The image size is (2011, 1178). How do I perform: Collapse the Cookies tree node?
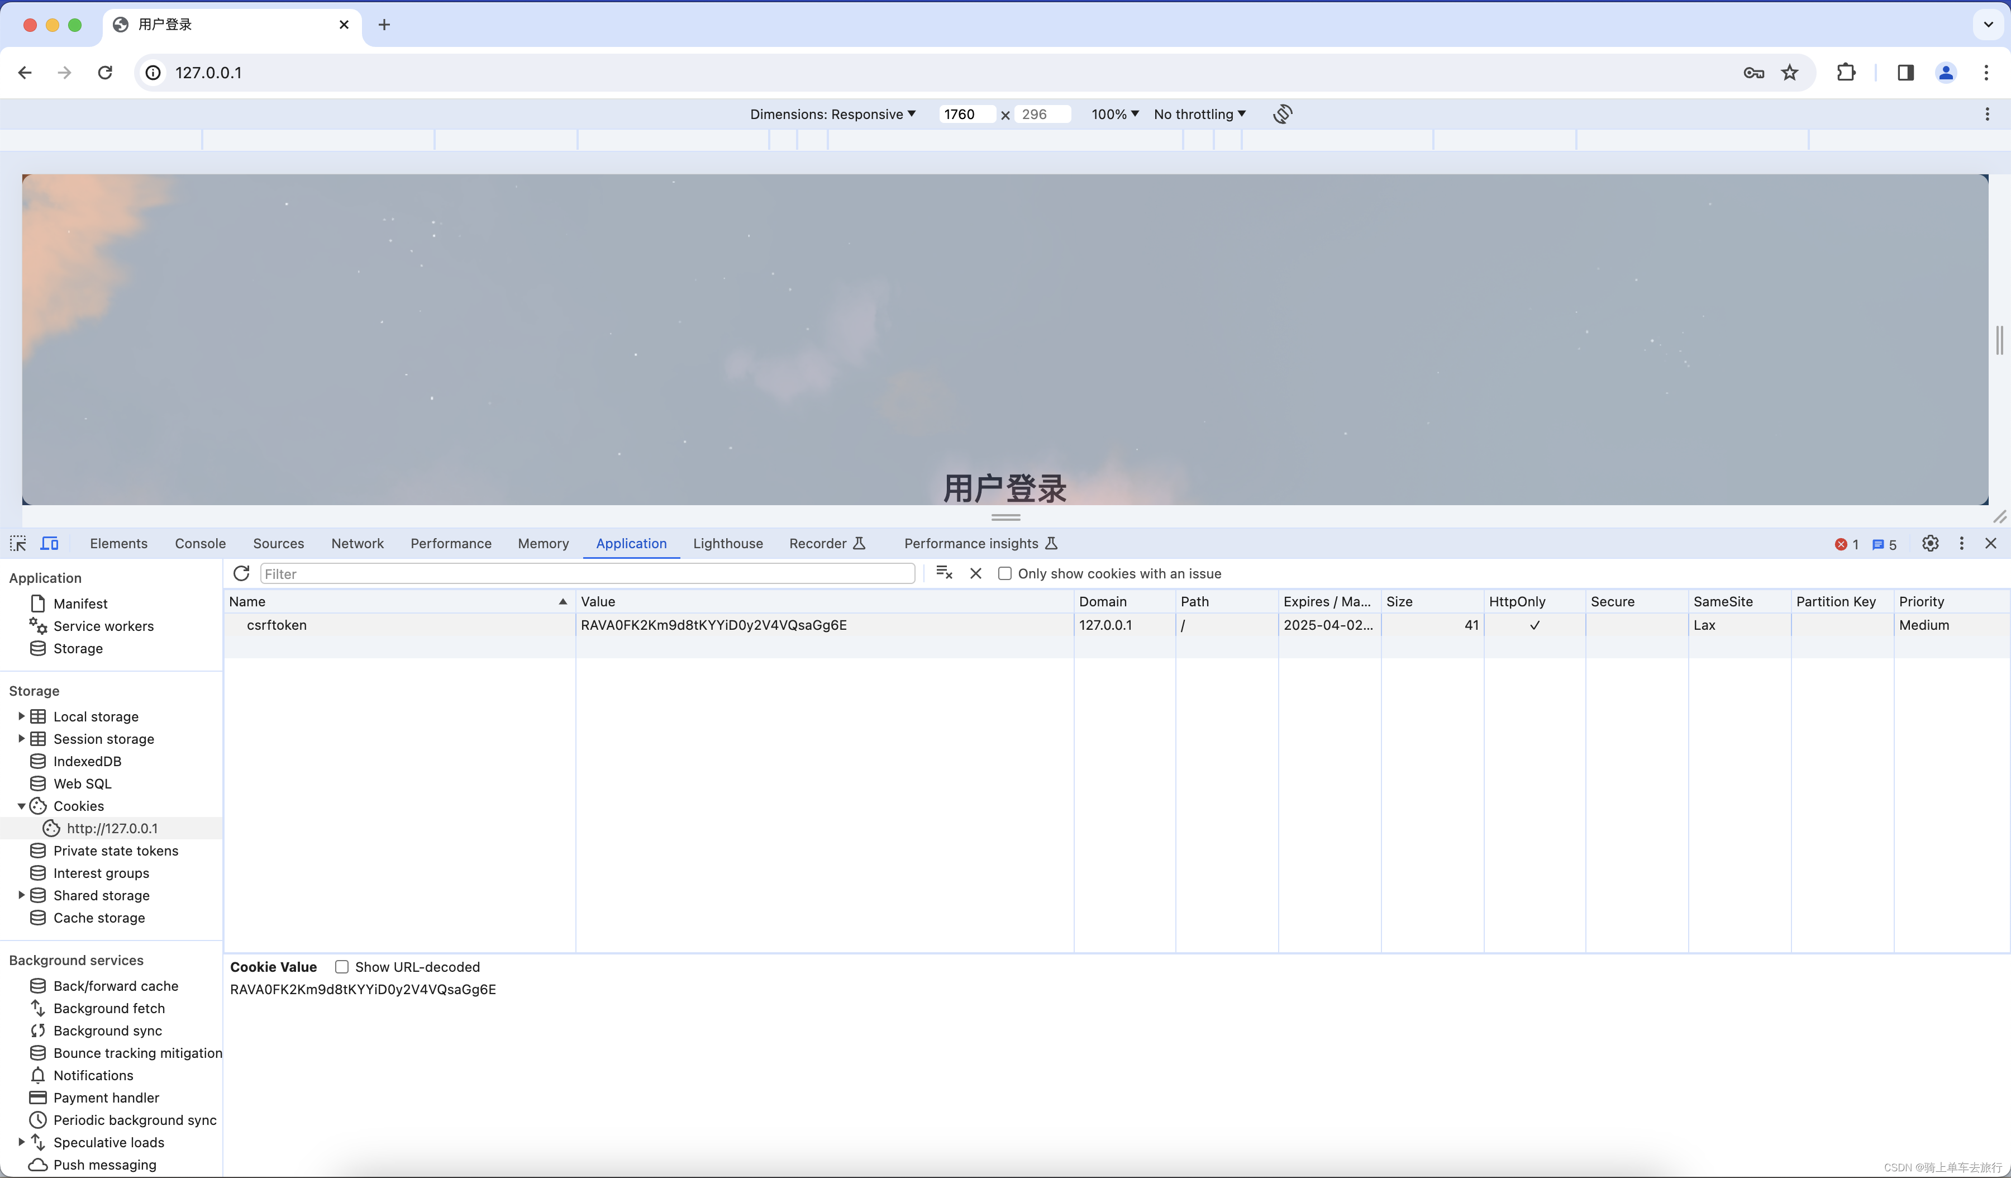[x=22, y=806]
